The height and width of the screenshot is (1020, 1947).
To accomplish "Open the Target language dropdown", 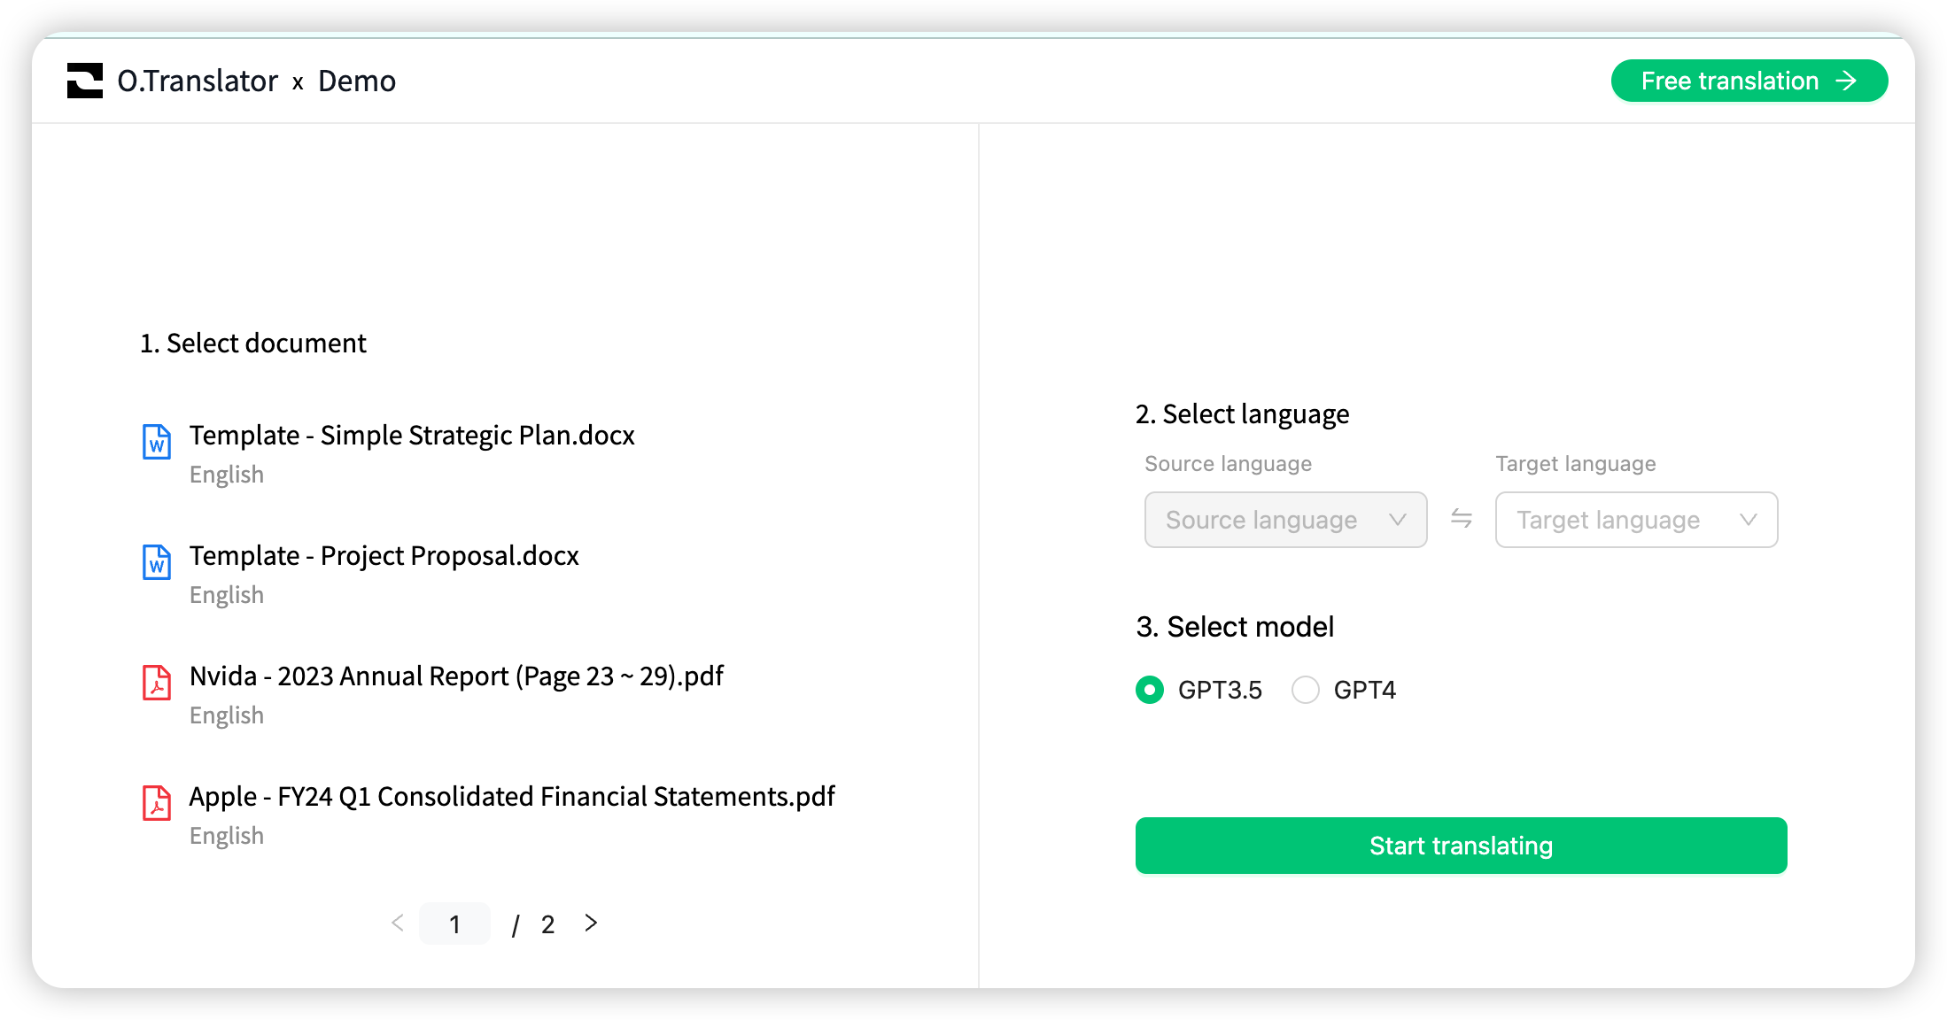I will click(1636, 520).
